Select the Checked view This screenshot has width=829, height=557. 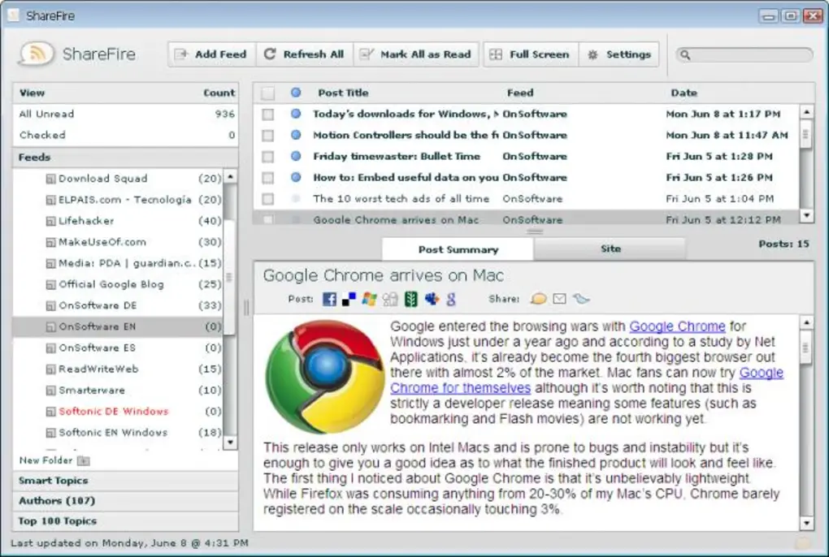tap(125, 135)
